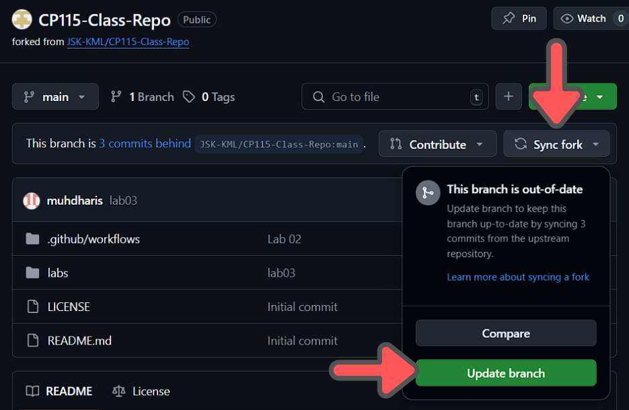Open Initial commit message on README.md row
Viewport: 629px width, 410px height.
click(x=303, y=341)
